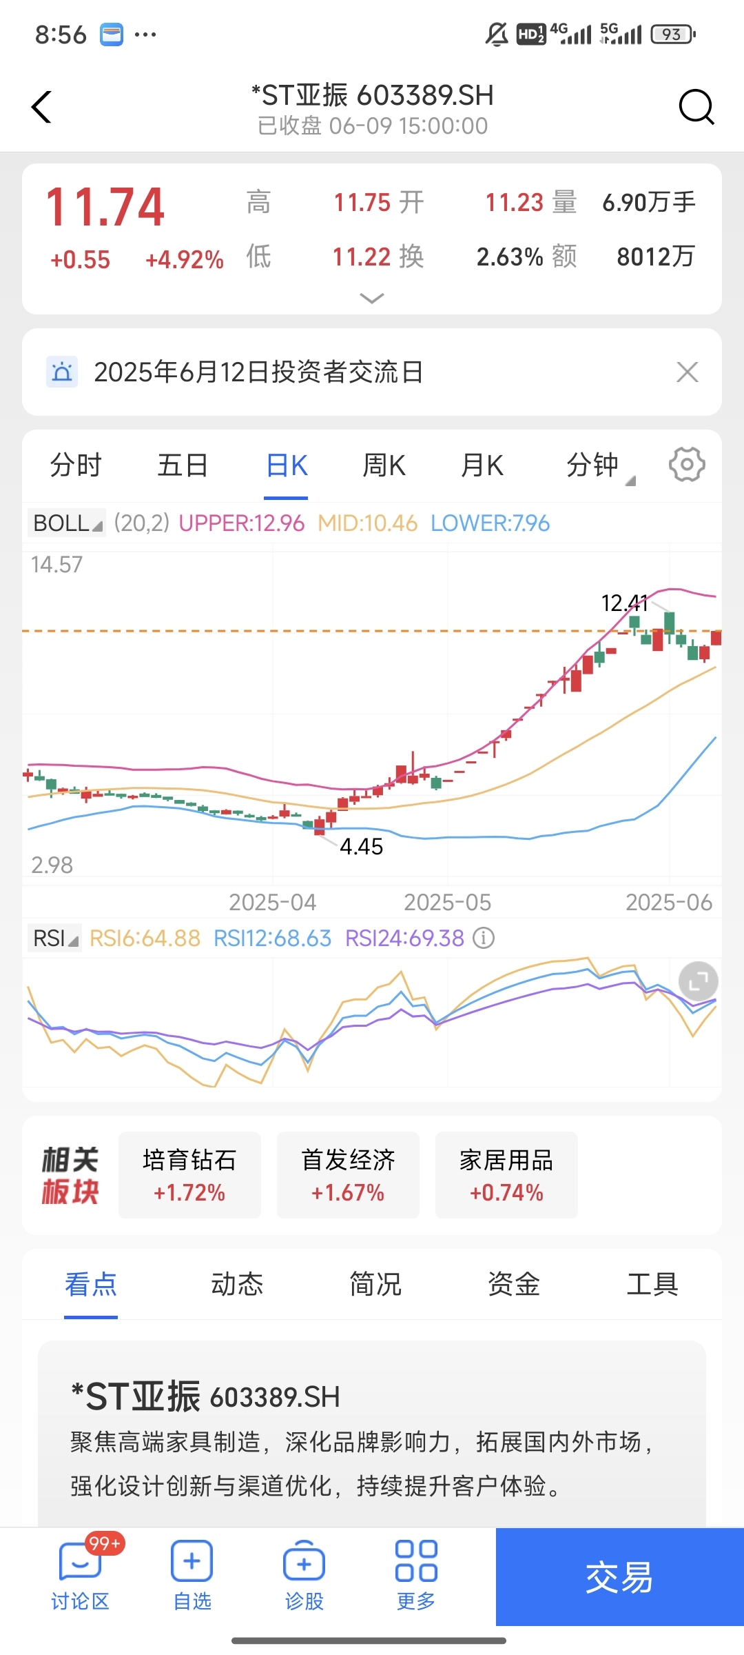
Task: Tap the muted notification bell icon
Action: (496, 34)
